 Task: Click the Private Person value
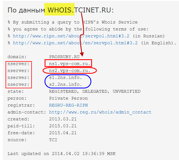point(68,98)
